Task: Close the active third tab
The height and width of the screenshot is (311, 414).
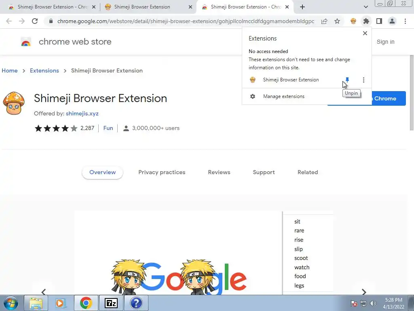Action: click(287, 7)
